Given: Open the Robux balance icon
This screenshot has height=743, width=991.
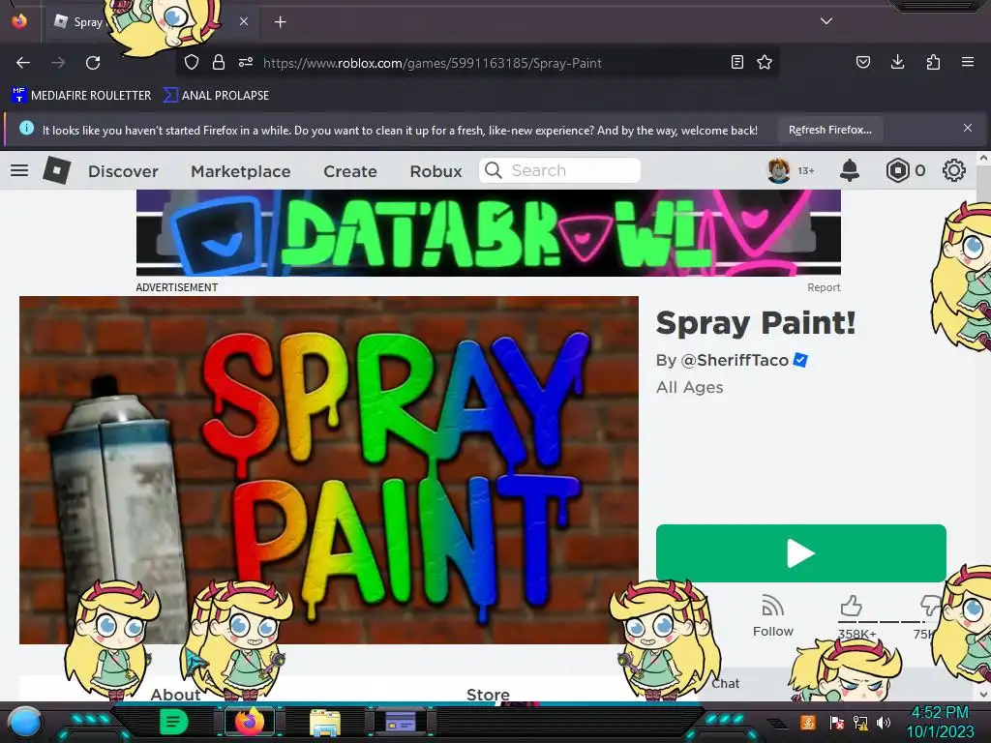Looking at the screenshot, I should (897, 170).
